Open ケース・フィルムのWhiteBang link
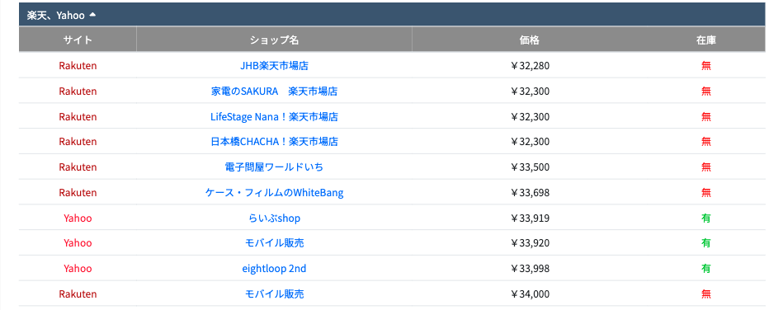Image resolution: width=783 pixels, height=310 pixels. point(274,193)
